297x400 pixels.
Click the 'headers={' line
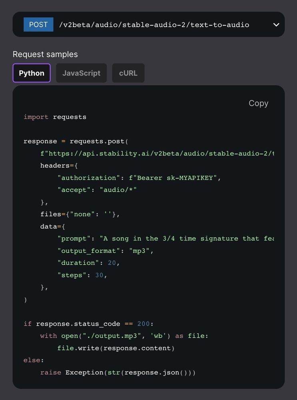click(x=59, y=166)
